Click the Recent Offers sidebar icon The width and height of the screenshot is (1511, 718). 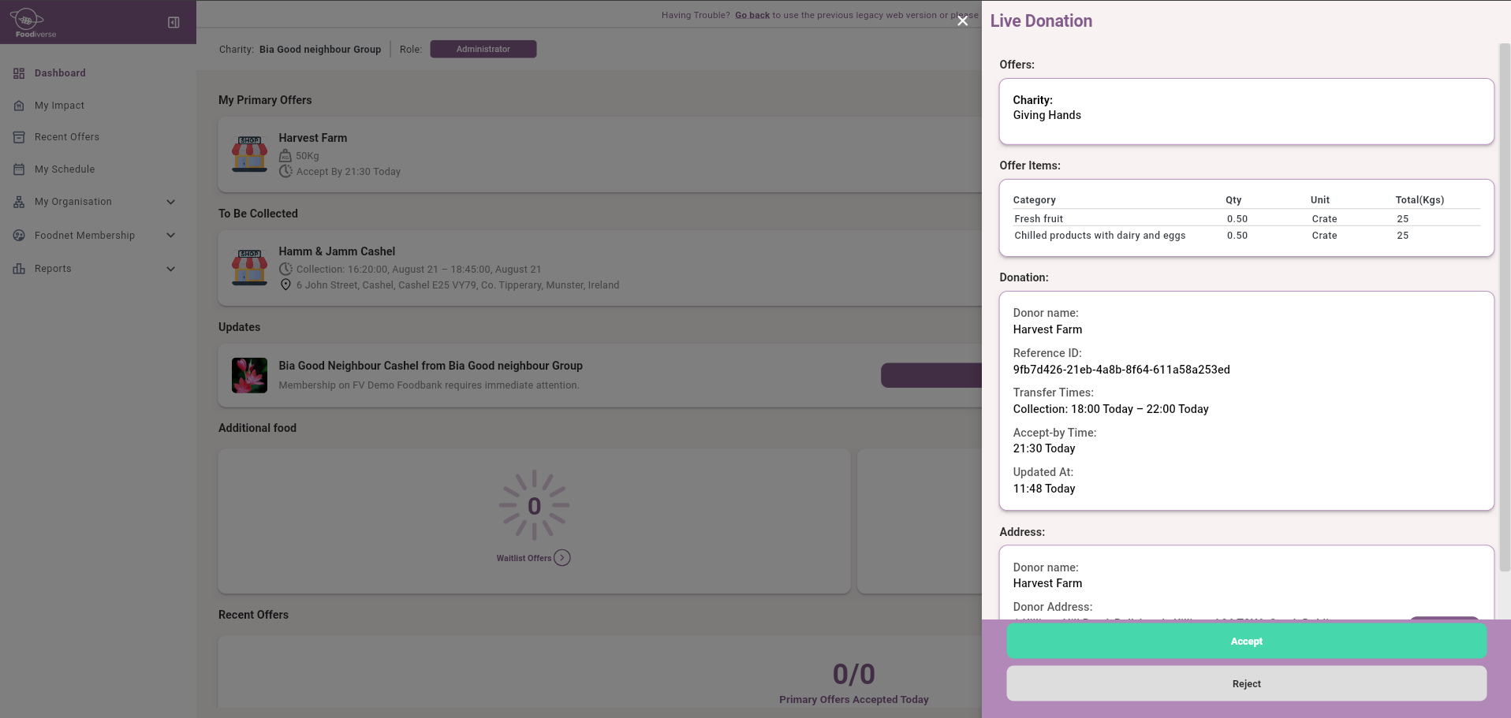point(19,137)
